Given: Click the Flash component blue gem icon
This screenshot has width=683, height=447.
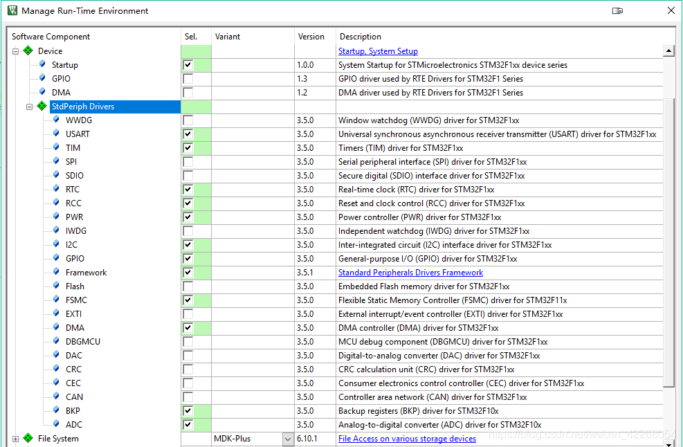Looking at the screenshot, I should click(x=56, y=286).
